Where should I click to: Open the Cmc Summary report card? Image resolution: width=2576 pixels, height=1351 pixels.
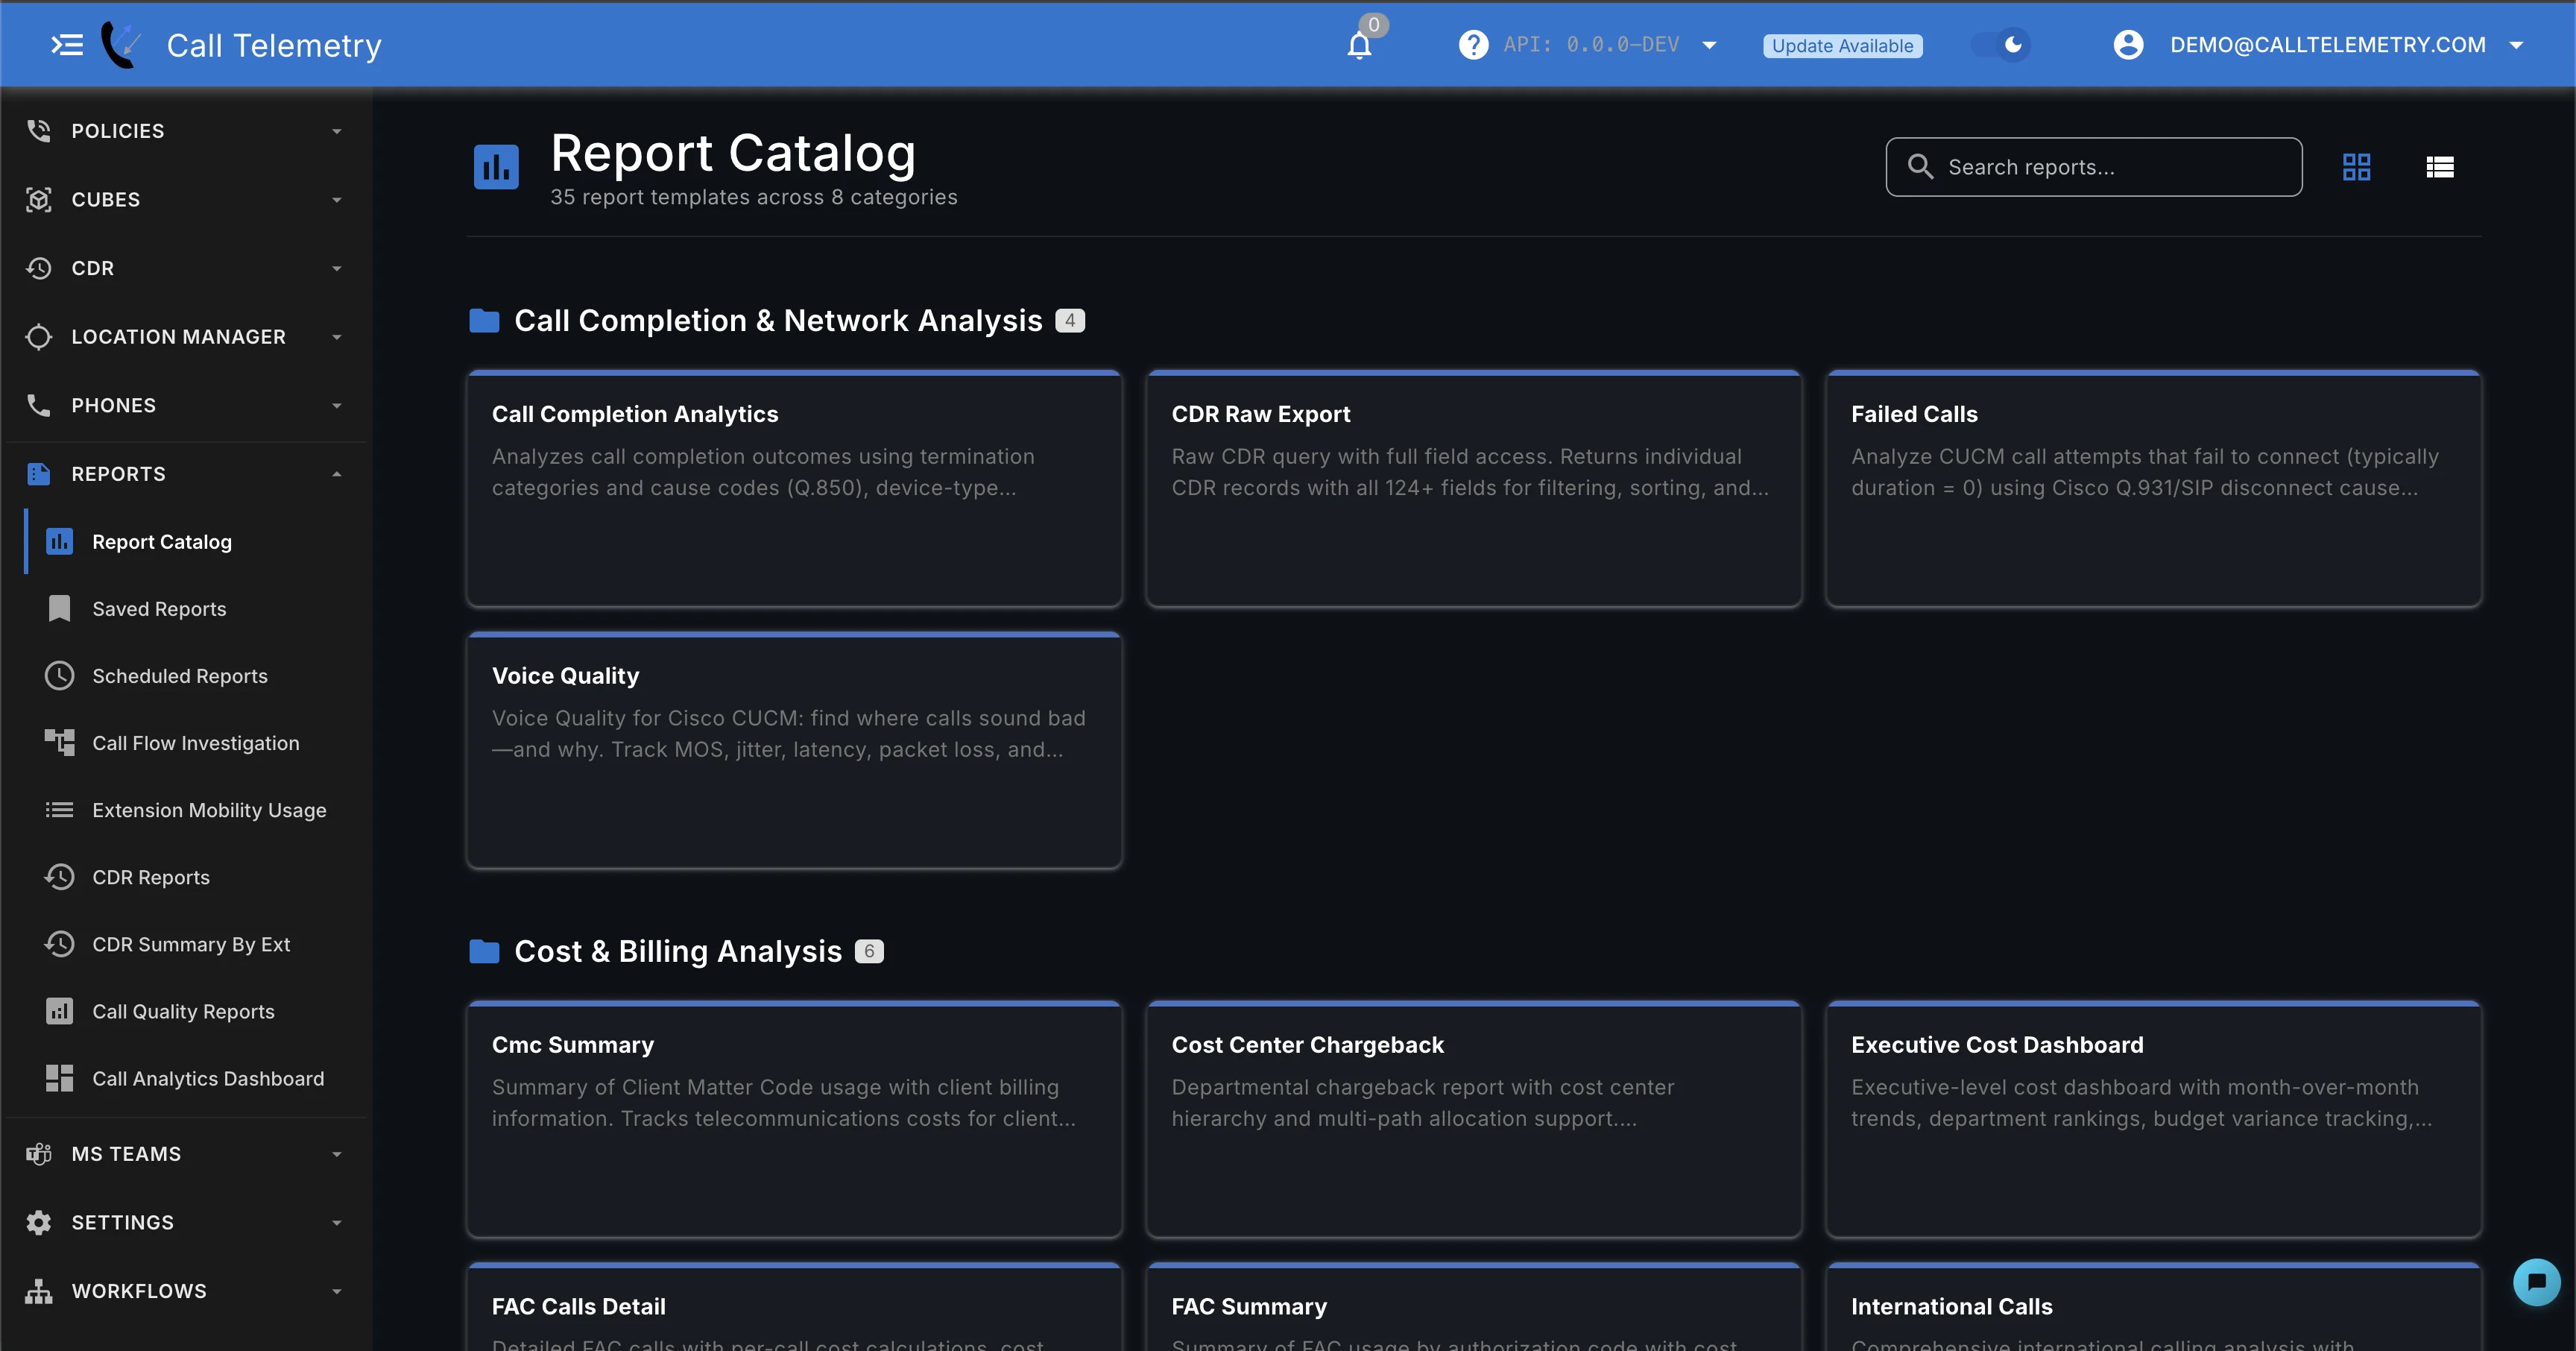(x=794, y=1119)
